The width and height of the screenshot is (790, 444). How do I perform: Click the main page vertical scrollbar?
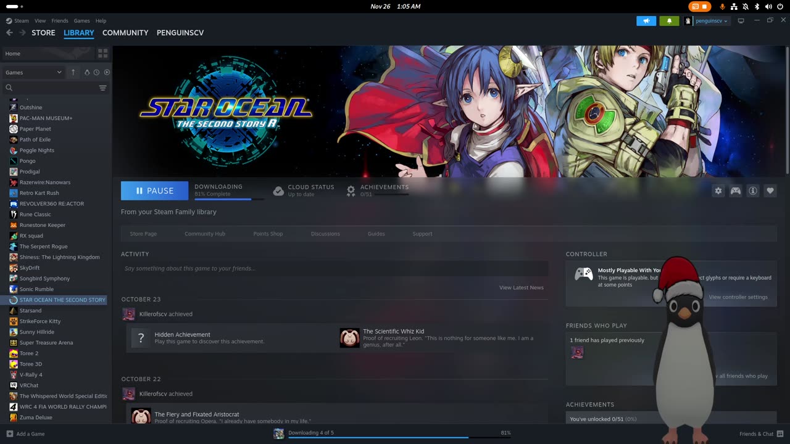pyautogui.click(x=787, y=111)
